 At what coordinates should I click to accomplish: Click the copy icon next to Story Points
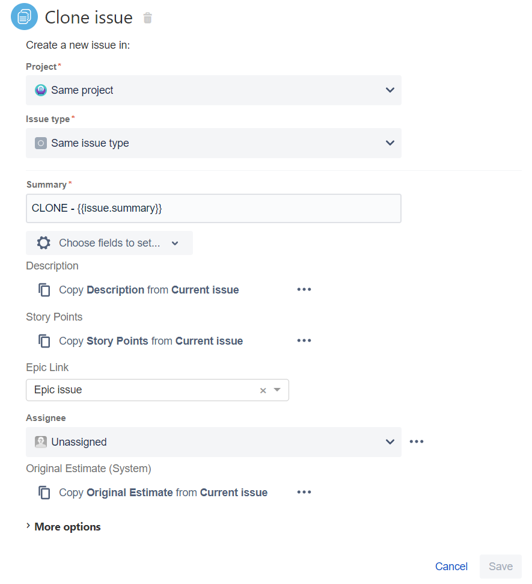tap(44, 341)
